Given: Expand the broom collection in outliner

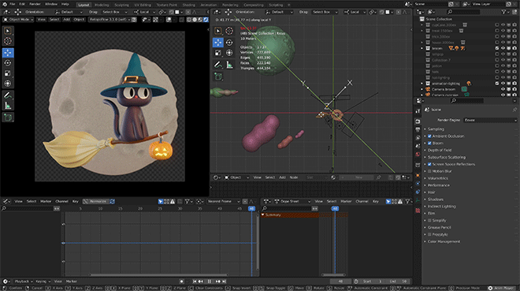Looking at the screenshot, I should [x=422, y=48].
